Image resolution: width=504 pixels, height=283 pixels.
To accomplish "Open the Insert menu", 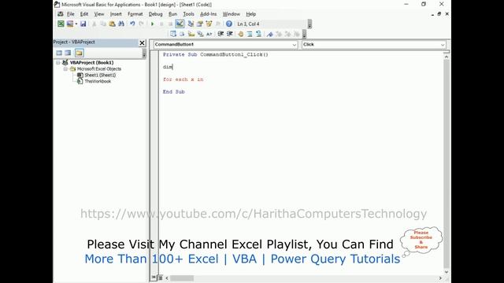I will pos(116,14).
